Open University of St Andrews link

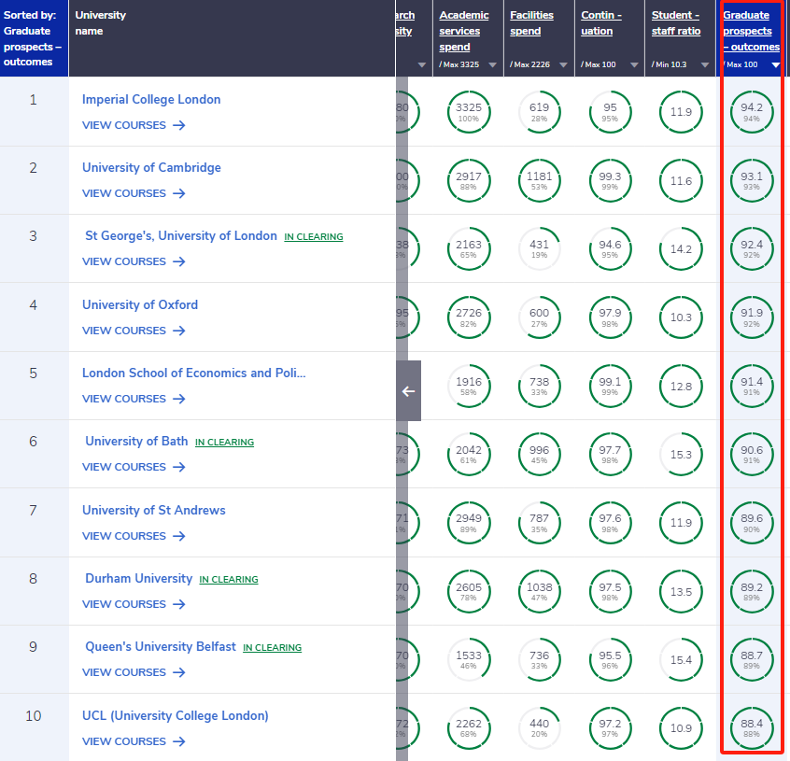[154, 510]
